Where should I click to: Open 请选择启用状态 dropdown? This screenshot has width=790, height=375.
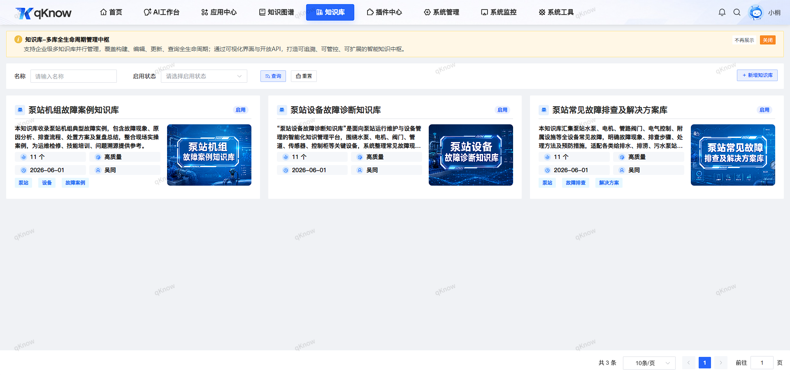coord(204,76)
